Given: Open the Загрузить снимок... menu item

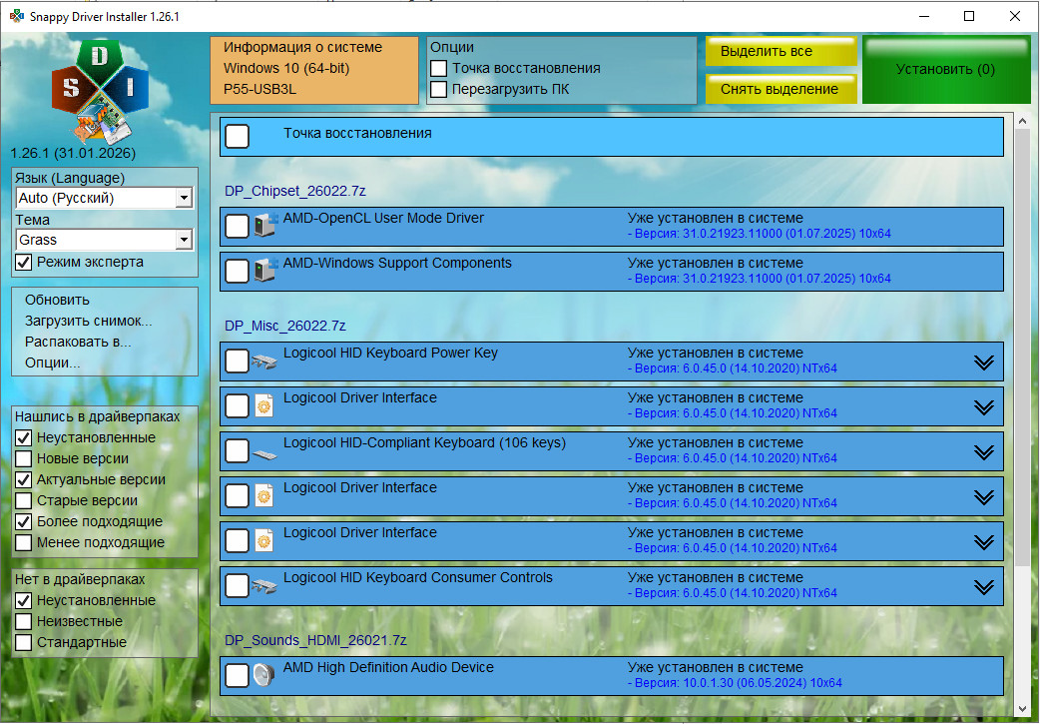Looking at the screenshot, I should [88, 321].
